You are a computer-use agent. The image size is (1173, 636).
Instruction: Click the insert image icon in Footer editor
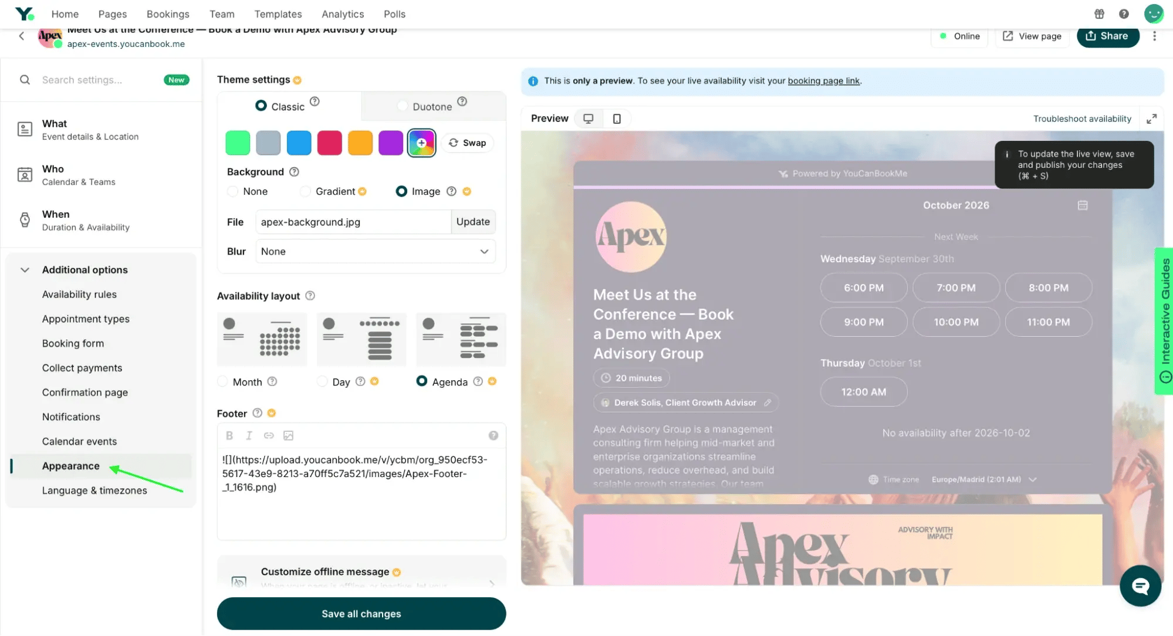click(x=288, y=435)
